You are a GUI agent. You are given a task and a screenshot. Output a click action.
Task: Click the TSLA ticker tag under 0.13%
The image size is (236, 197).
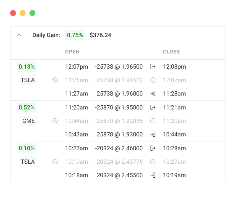click(28, 80)
